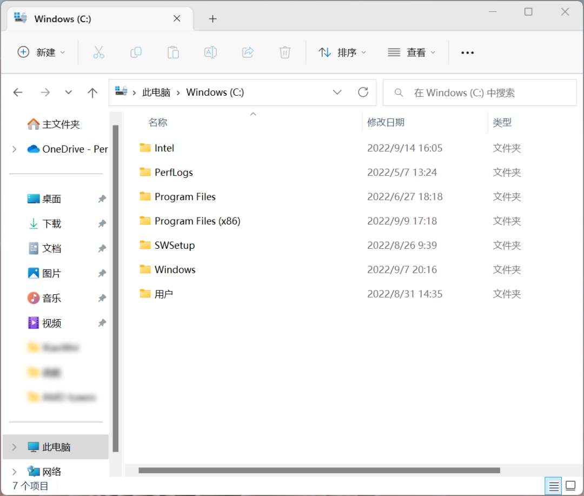This screenshot has width=584, height=496.
Task: Click the horizontal scrollbar at bottom
Action: click(x=319, y=471)
